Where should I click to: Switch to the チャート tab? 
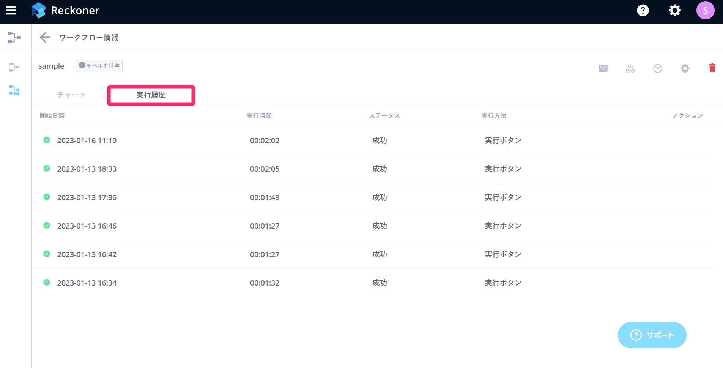(71, 95)
